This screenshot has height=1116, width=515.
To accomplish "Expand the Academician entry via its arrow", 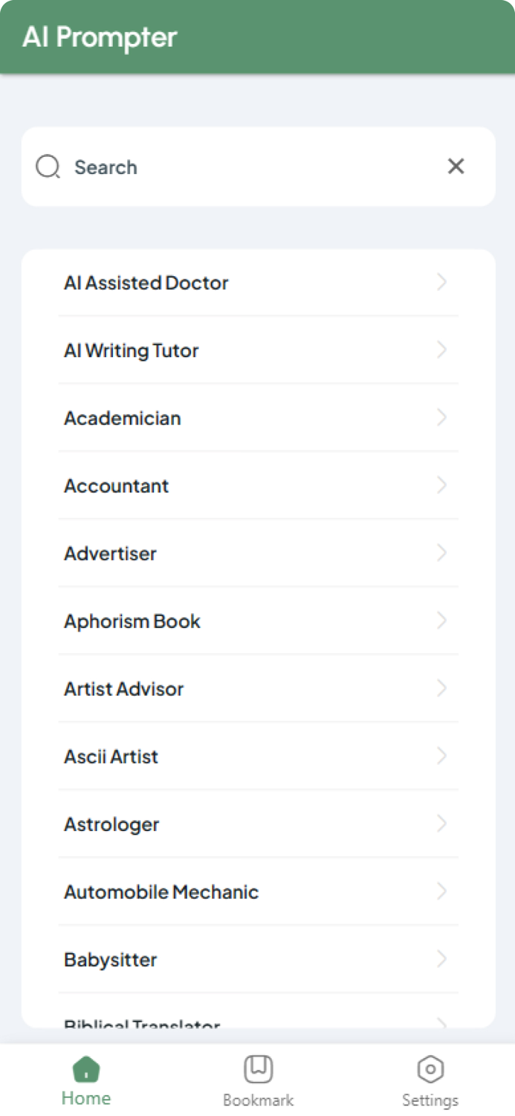I will [442, 418].
